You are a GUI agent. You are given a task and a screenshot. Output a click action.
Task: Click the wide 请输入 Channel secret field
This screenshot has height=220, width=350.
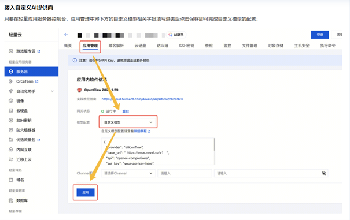(271, 173)
